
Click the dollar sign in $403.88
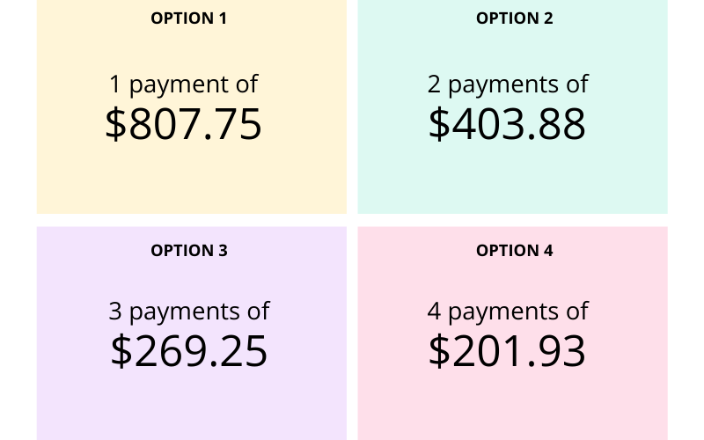click(439, 124)
